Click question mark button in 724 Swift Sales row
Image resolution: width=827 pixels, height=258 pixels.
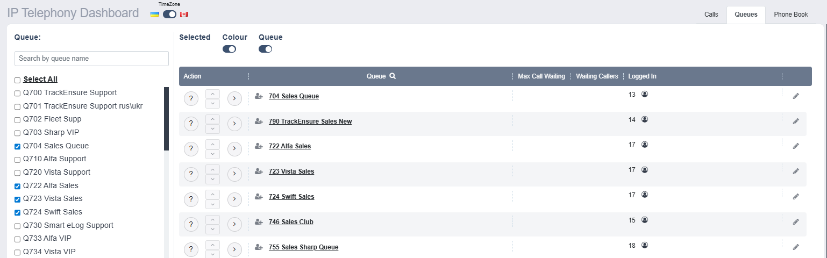[191, 199]
